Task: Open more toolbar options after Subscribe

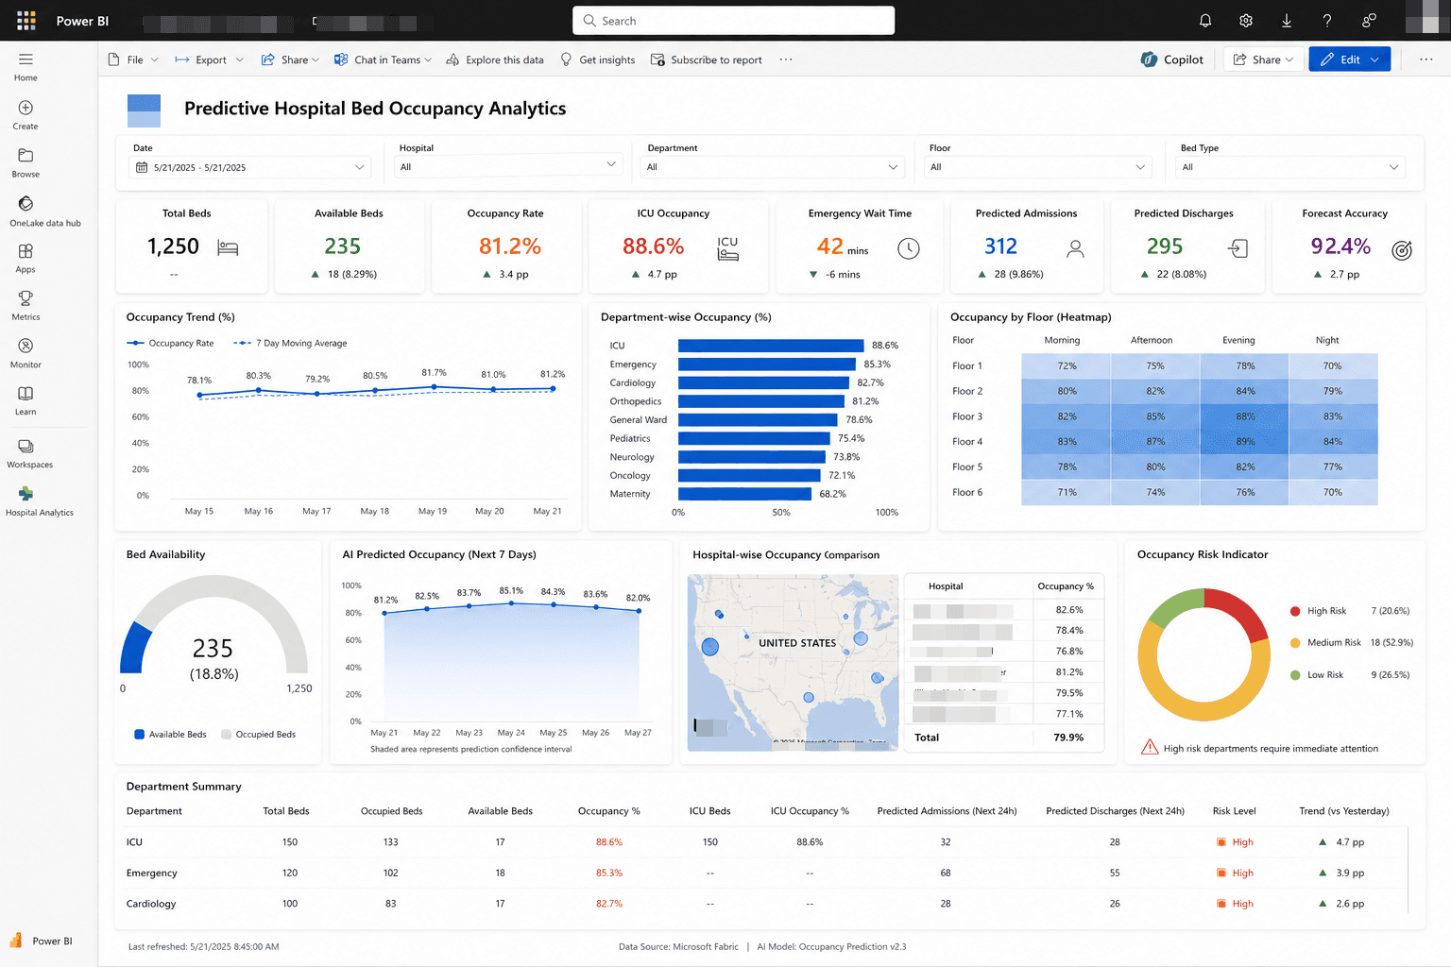Action: coord(786,59)
